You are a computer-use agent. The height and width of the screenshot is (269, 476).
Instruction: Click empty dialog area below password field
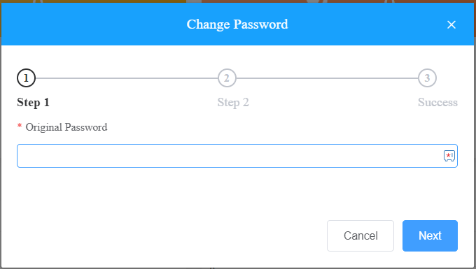237,192
